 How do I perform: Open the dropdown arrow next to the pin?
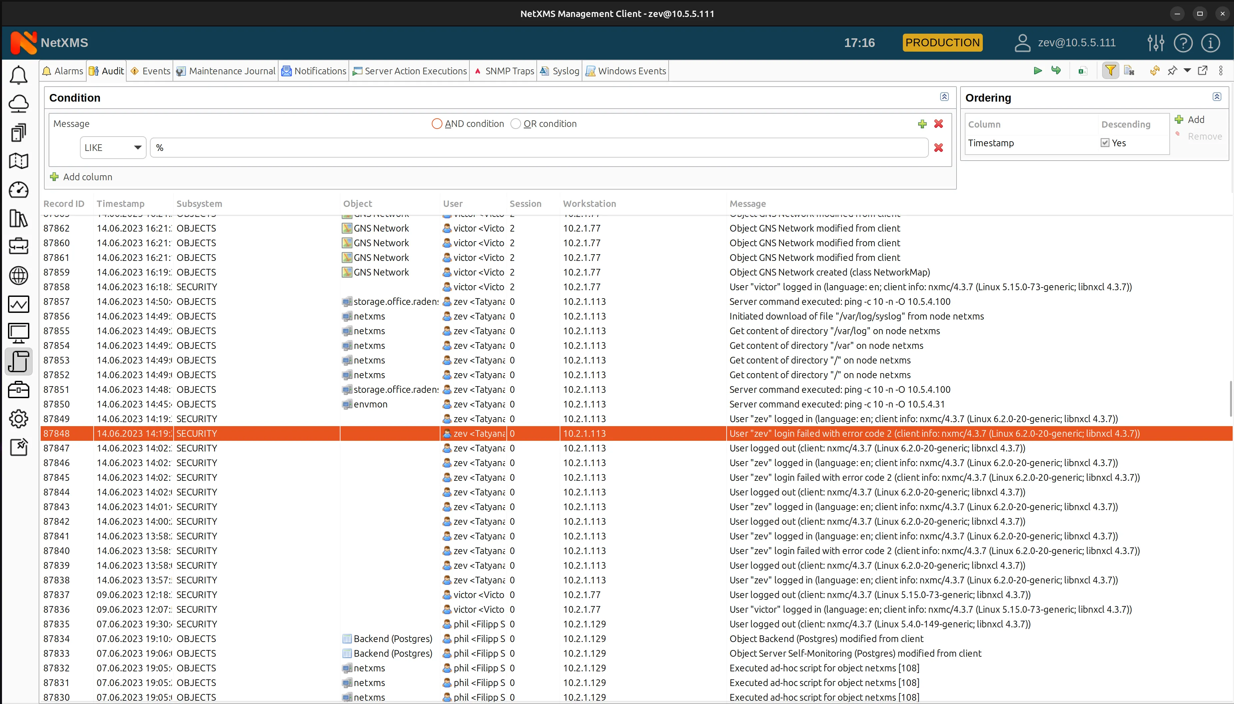tap(1187, 71)
